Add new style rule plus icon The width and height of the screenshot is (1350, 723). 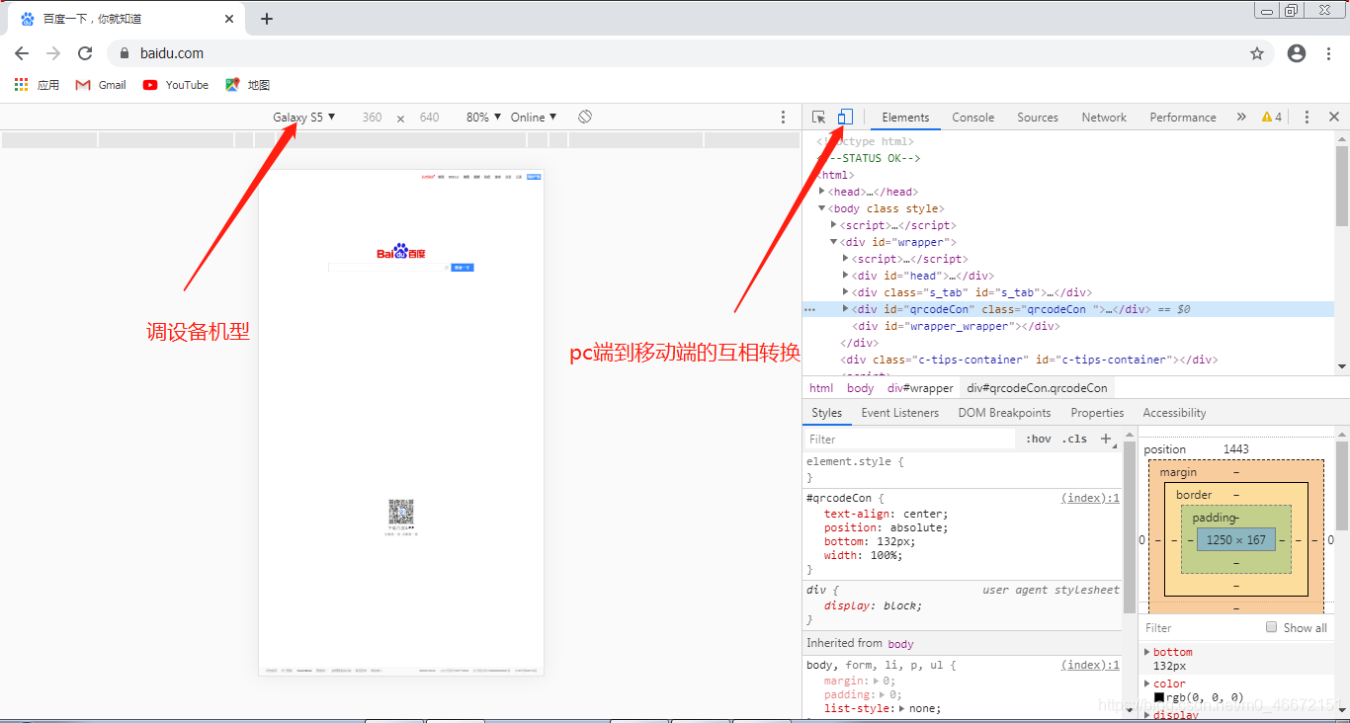[1107, 439]
